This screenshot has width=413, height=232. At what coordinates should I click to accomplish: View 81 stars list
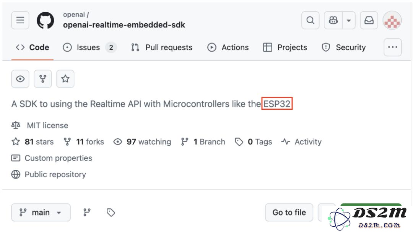(33, 142)
